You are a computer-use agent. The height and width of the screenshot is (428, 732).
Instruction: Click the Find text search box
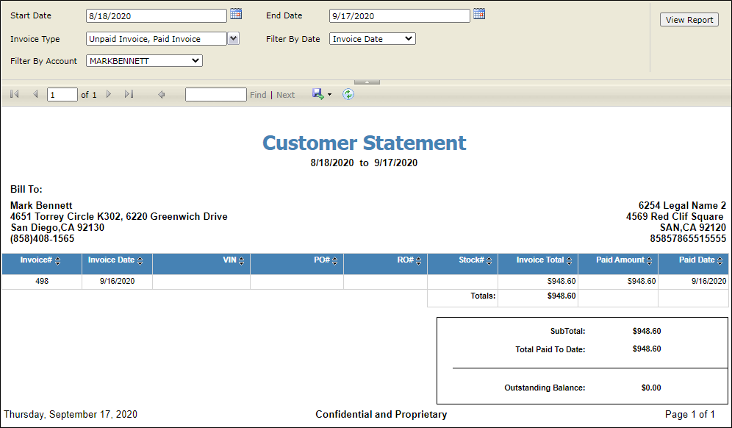[215, 95]
